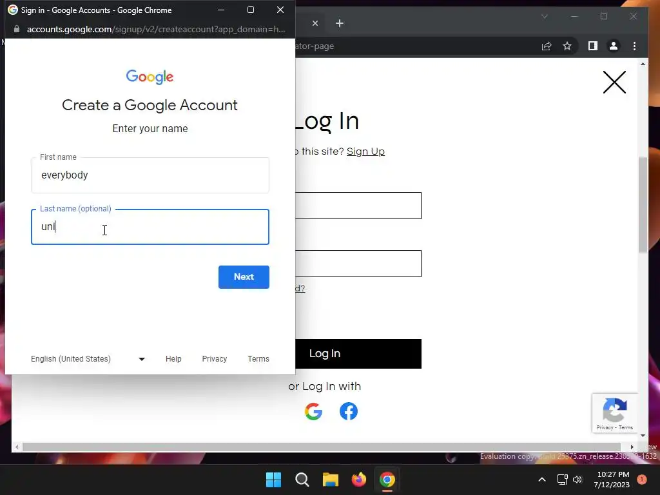Maximize the Google sign-in popup window
This screenshot has height=495, width=660.
[x=251, y=10]
